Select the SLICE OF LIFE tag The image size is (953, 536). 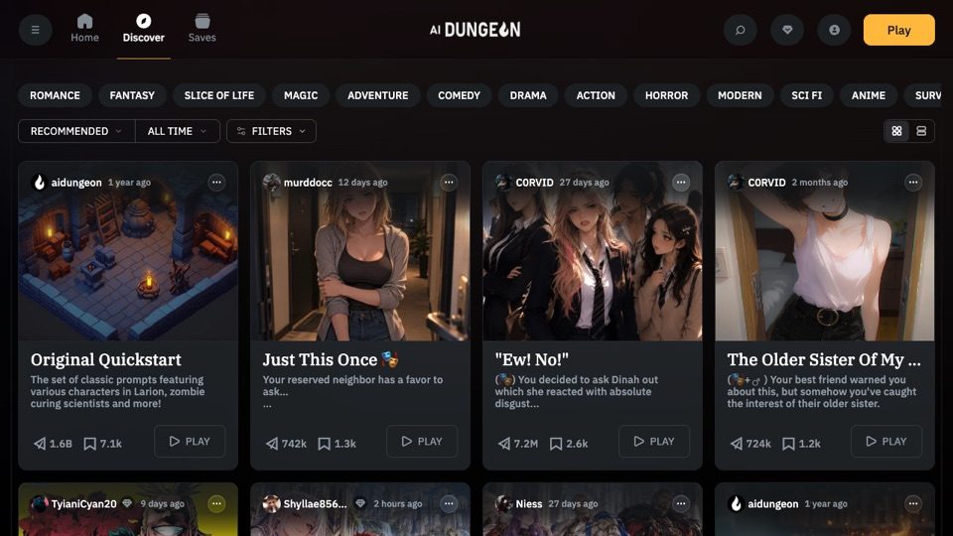218,95
